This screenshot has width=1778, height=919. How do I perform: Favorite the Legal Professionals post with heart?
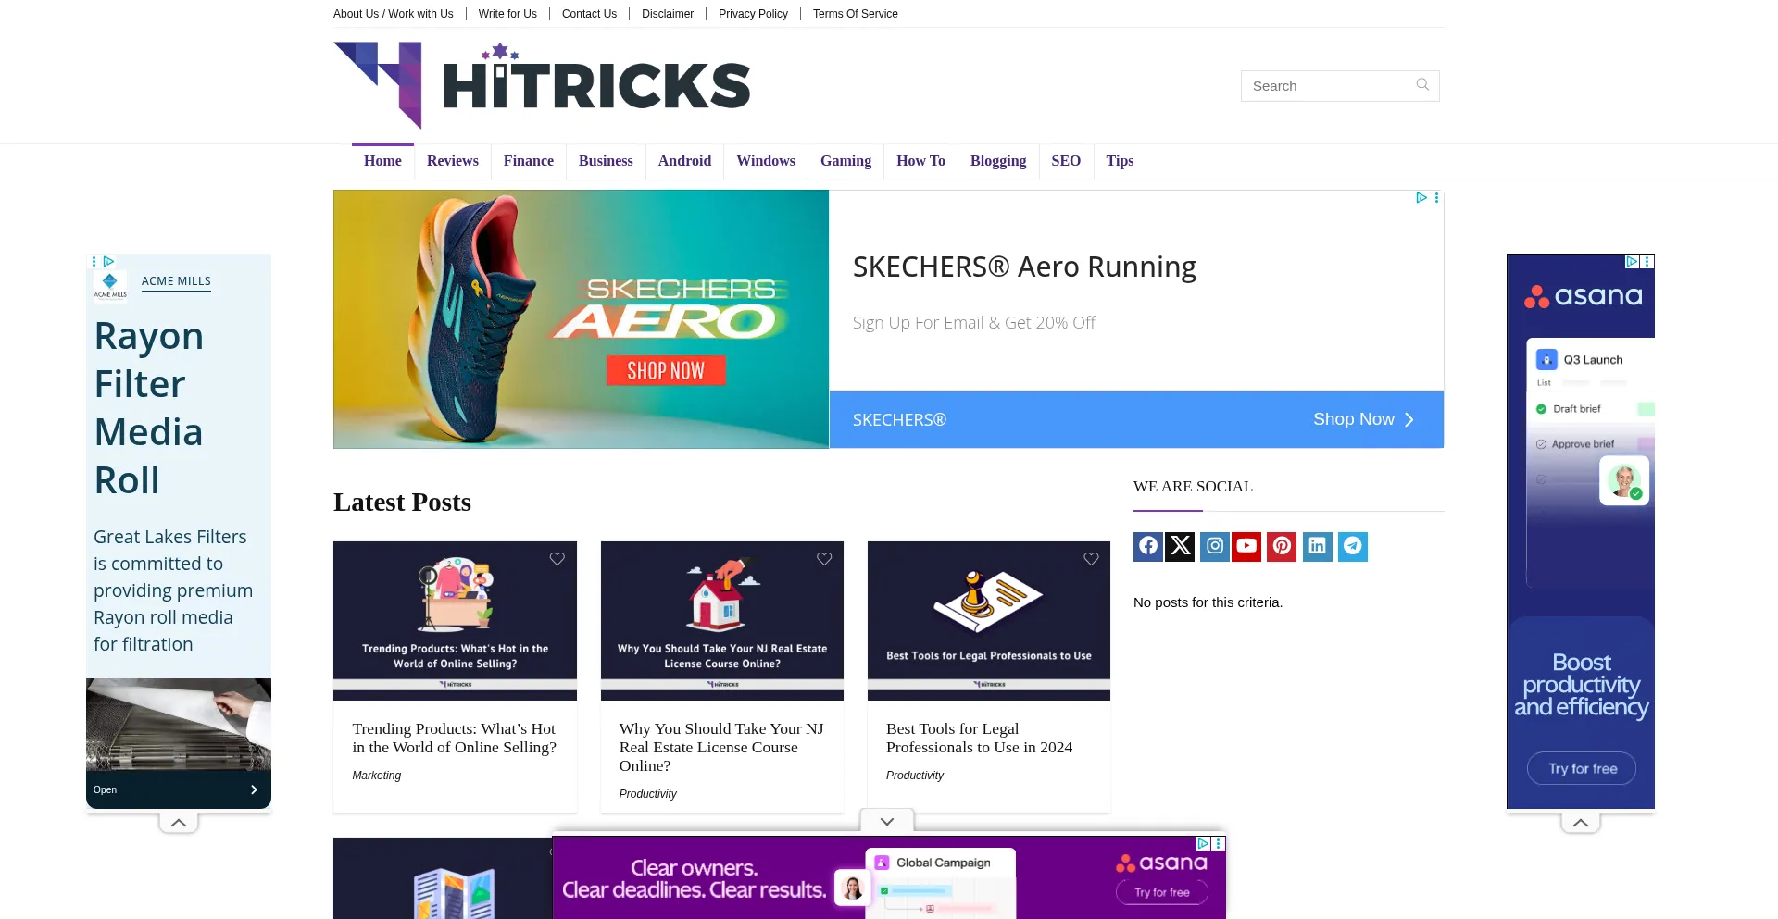pos(1091,559)
